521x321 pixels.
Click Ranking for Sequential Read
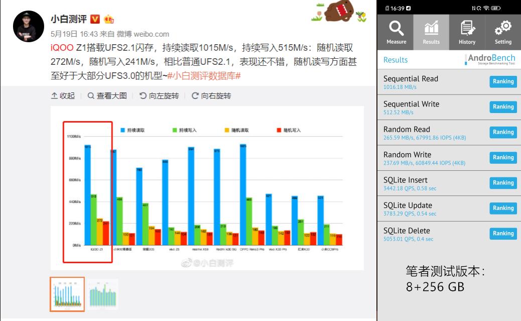(x=502, y=81)
